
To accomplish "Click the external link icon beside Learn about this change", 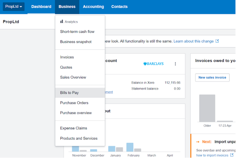I will point(217,41).
